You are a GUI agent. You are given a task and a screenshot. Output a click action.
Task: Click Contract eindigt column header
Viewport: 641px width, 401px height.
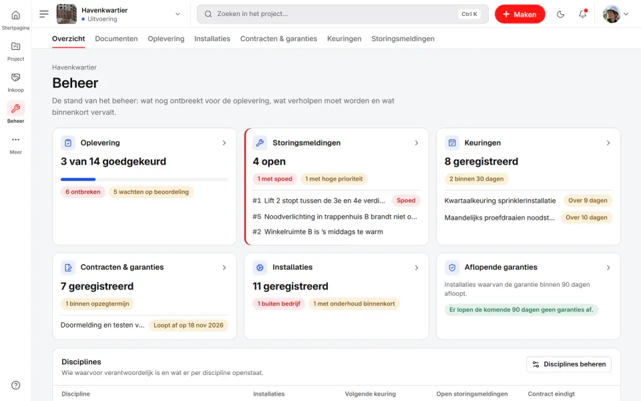551,394
